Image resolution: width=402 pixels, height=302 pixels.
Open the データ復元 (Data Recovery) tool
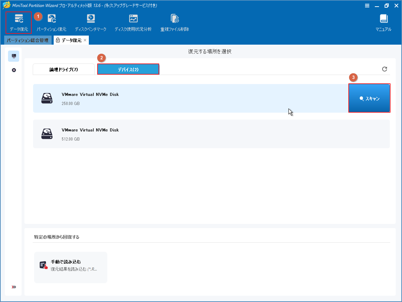coord(19,23)
